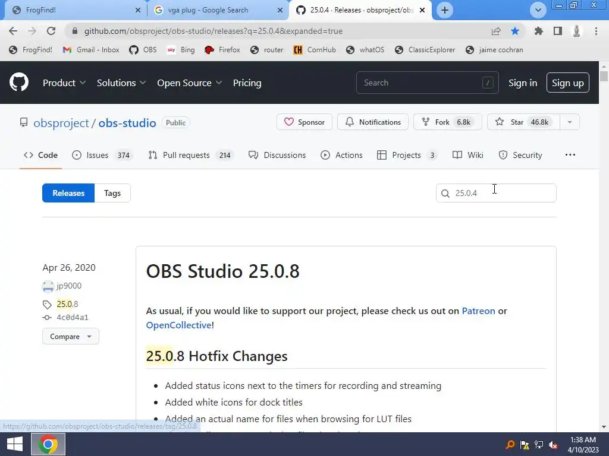Open the Bing bookmark

pyautogui.click(x=181, y=50)
